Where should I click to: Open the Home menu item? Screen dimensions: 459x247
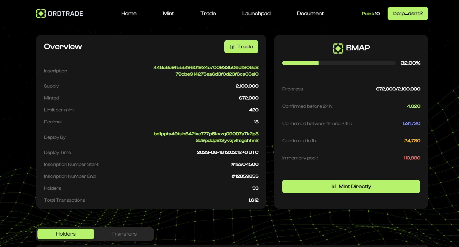pyautogui.click(x=129, y=14)
